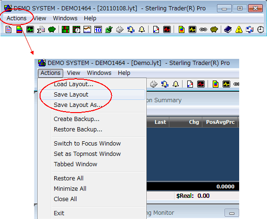Open the red line chart icon, top toolbar
This screenshot has width=267, height=219.
87,30
